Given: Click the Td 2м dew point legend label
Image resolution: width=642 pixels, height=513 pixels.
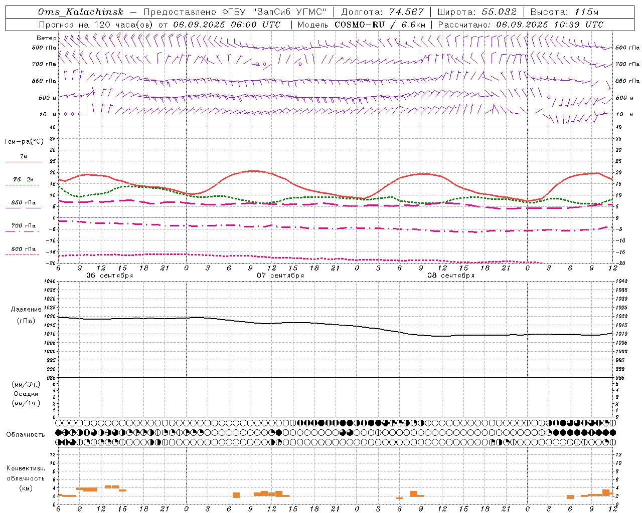Looking at the screenshot, I should (x=24, y=179).
